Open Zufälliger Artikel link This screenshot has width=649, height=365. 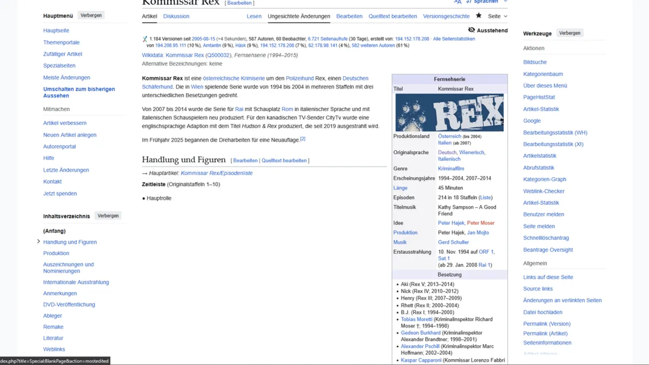(63, 54)
